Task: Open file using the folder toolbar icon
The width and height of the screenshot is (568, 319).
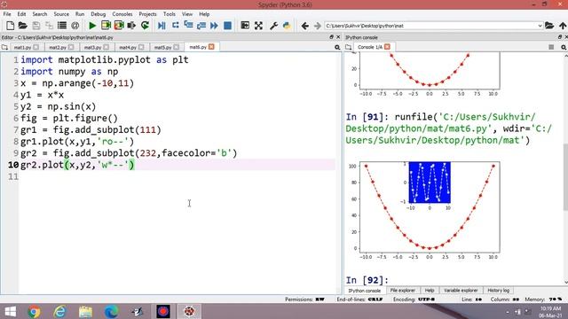Action: [23, 26]
